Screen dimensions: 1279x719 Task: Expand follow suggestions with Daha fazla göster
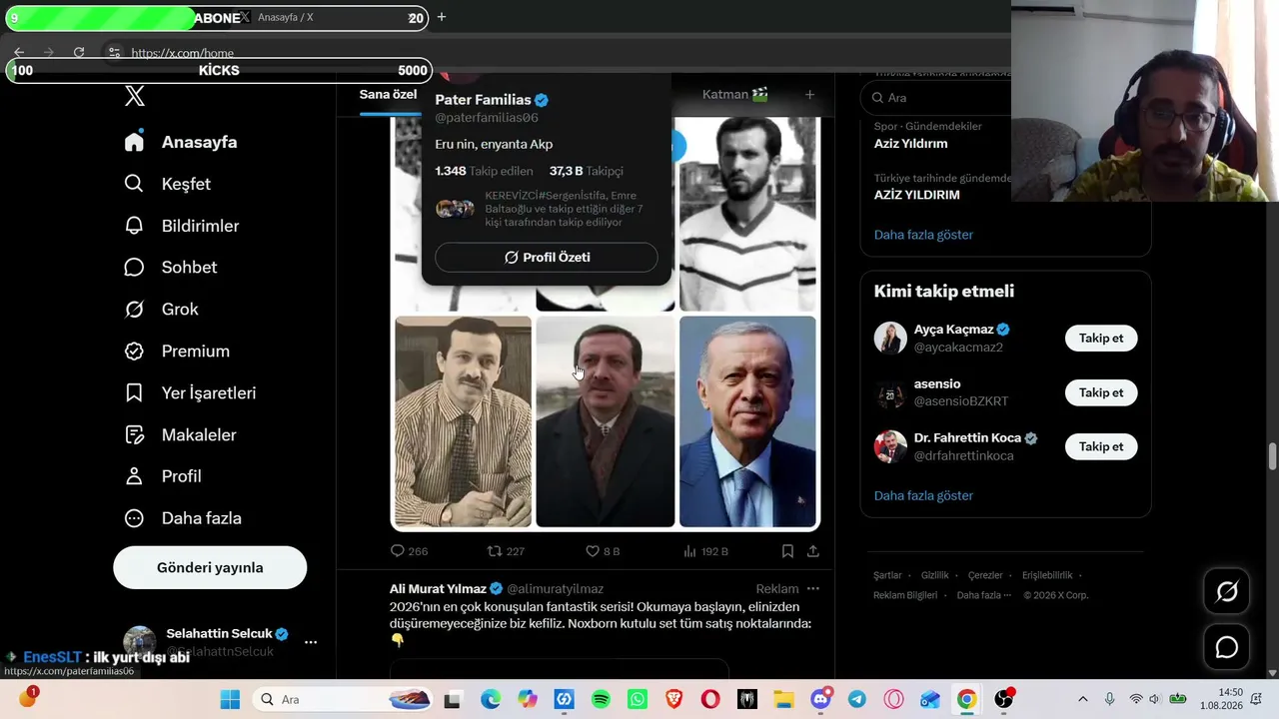(x=923, y=495)
